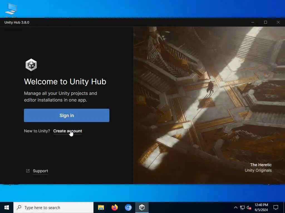Open the Create account link
The image size is (285, 213).
(67, 131)
